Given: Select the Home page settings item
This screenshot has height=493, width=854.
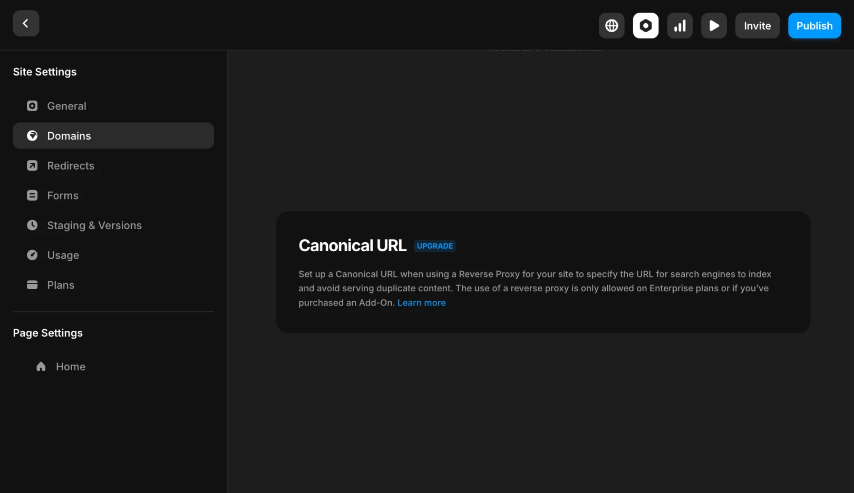Looking at the screenshot, I should [113, 367].
